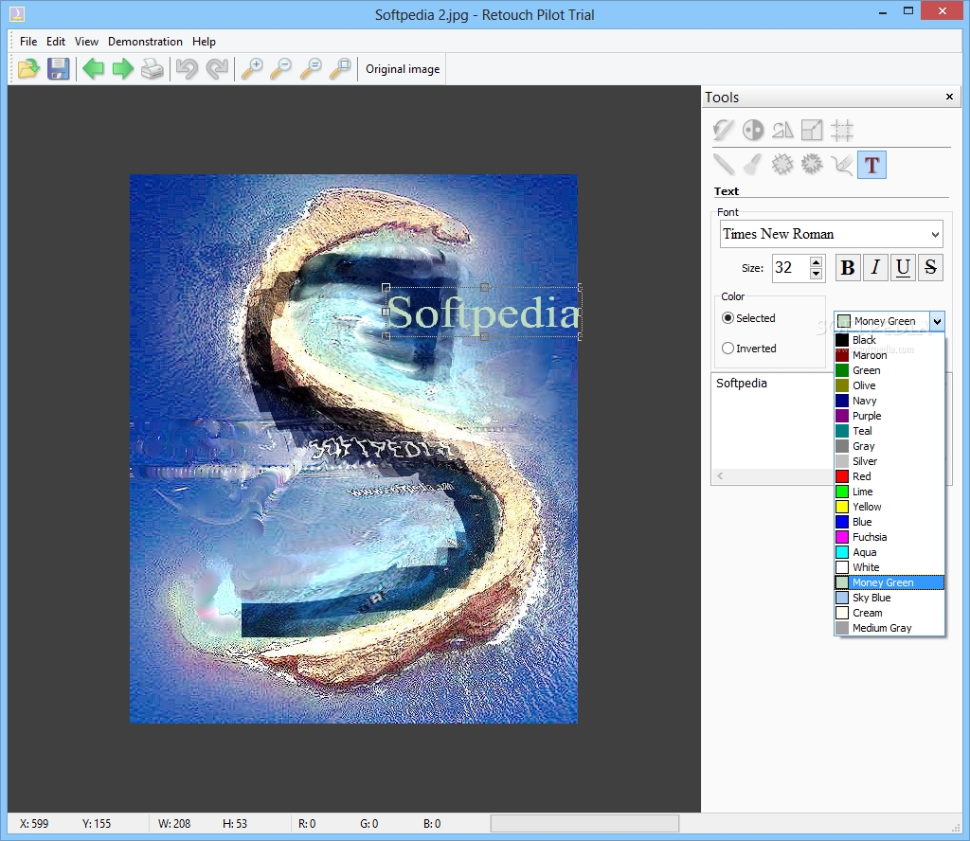
Task: Click the equals-sign magnifier for actual size
Action: 311,68
